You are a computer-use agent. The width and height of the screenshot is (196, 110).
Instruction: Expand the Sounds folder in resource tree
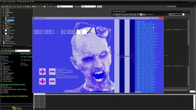[2, 11]
